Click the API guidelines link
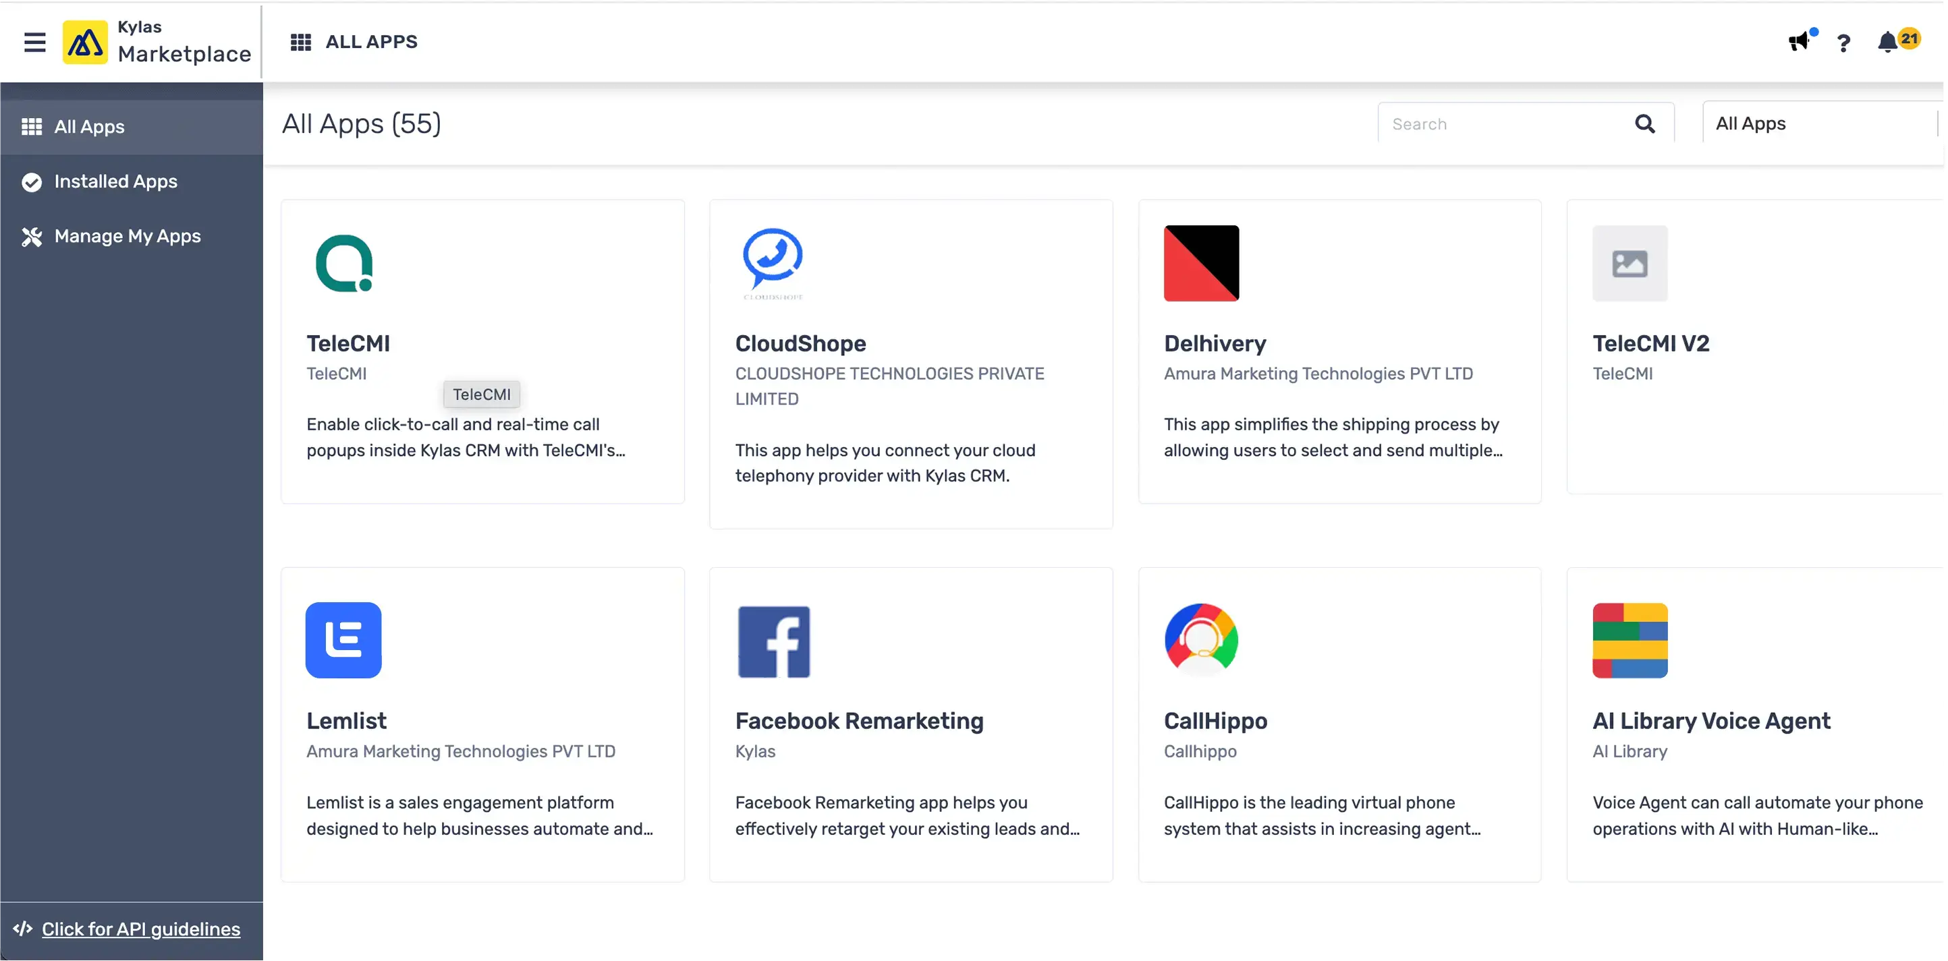The height and width of the screenshot is (961, 1948). (x=140, y=929)
